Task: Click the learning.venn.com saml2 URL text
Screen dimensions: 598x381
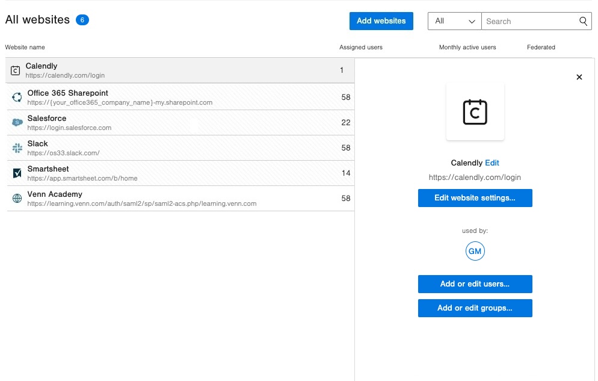Action: tap(141, 203)
